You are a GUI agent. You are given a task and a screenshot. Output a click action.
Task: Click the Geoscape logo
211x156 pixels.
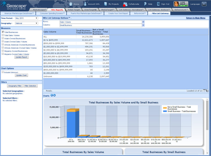coord(13,5)
